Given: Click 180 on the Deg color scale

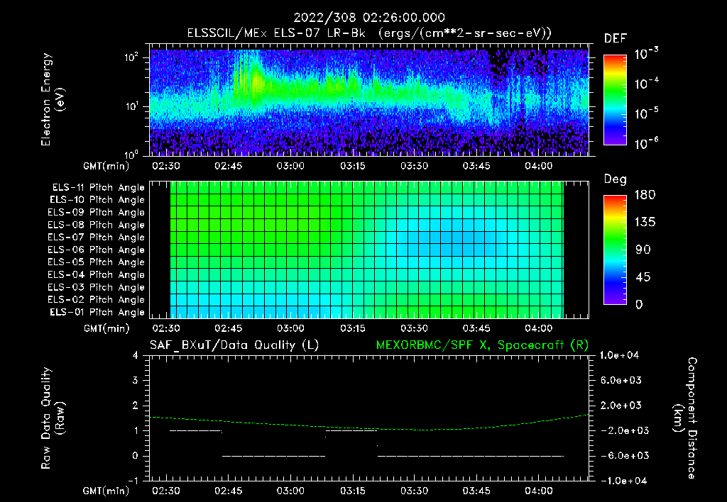Looking at the screenshot, I should click(645, 195).
